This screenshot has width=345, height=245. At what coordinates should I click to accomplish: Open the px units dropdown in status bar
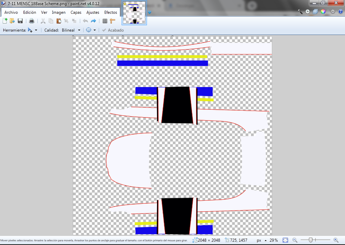pyautogui.click(x=261, y=240)
